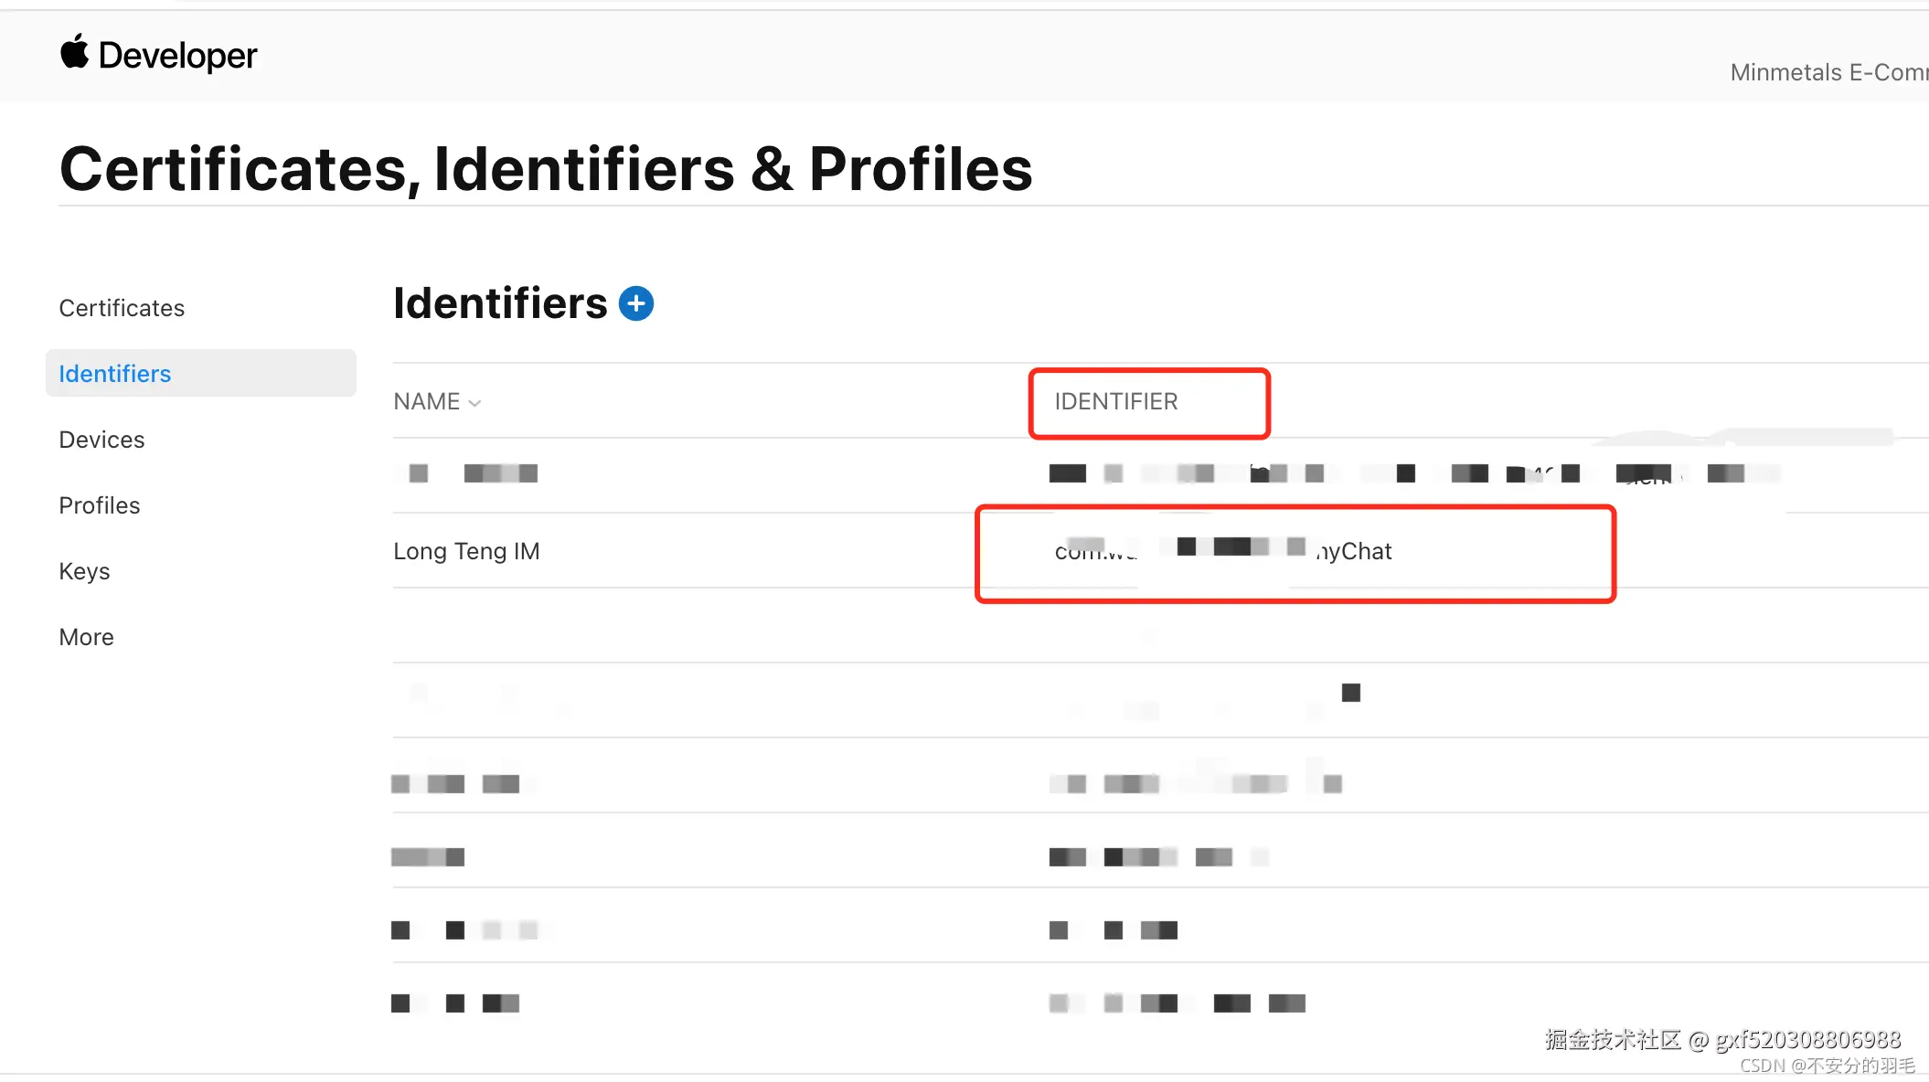Viewport: 1929px width, 1082px height.
Task: Add a new identifier with plus icon
Action: click(x=636, y=303)
